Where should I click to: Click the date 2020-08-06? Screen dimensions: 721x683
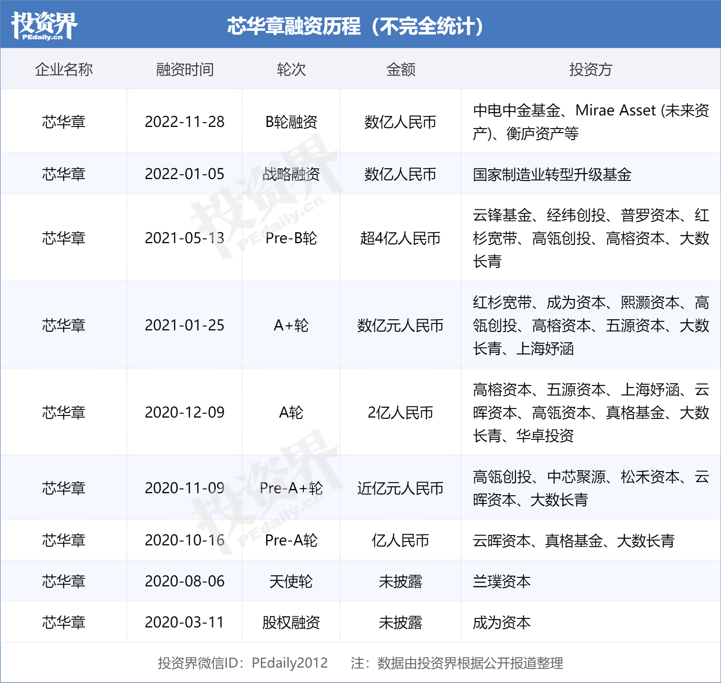[x=185, y=581]
